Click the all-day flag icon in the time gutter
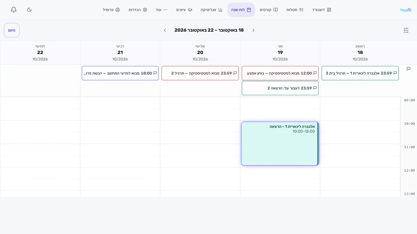 408,69
